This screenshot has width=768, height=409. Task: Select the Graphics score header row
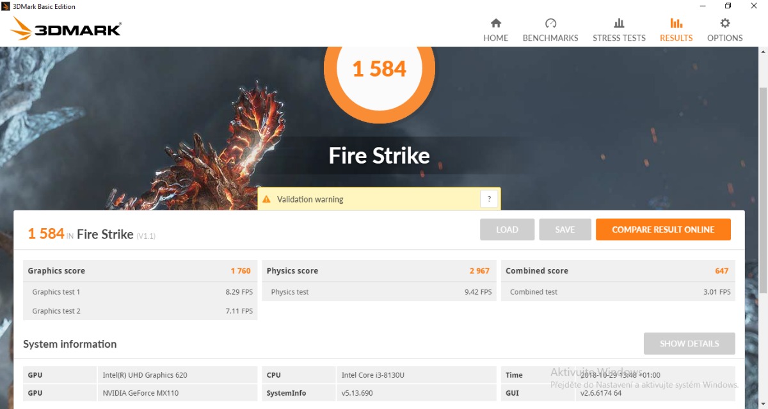tap(140, 271)
